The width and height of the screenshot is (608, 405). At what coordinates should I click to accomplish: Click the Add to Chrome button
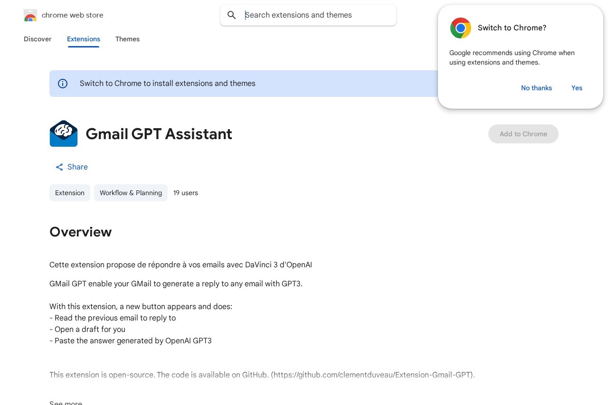point(523,134)
